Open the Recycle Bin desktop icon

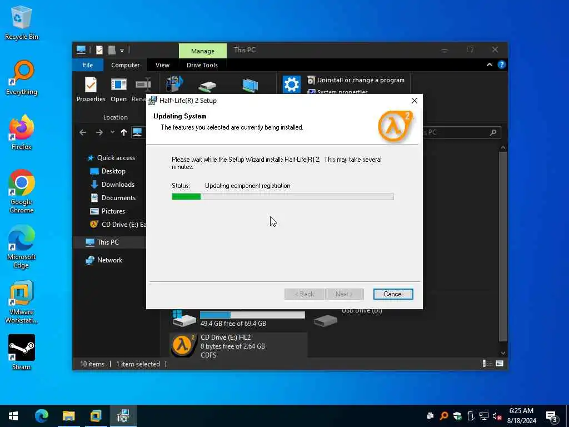(x=22, y=22)
